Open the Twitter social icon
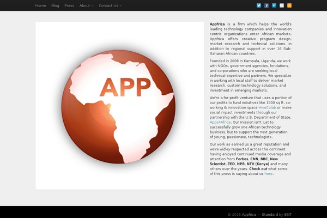The image size is (327, 218). pyautogui.click(x=259, y=5)
